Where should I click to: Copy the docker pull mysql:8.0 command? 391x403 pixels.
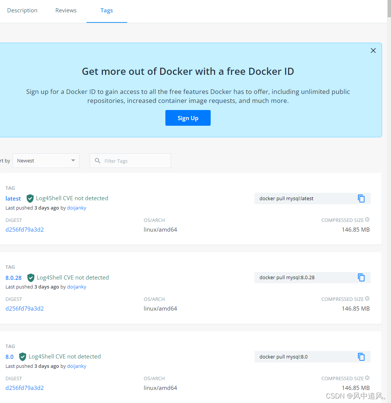[361, 357]
